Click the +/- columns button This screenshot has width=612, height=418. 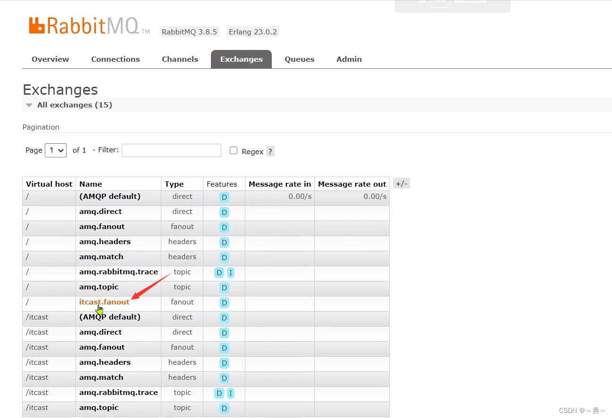coord(401,184)
